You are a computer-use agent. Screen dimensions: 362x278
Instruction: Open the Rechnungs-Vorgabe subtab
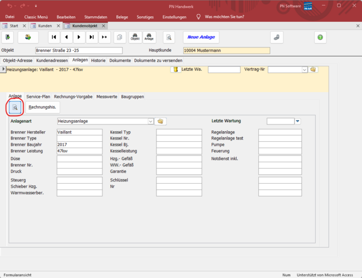click(x=73, y=97)
